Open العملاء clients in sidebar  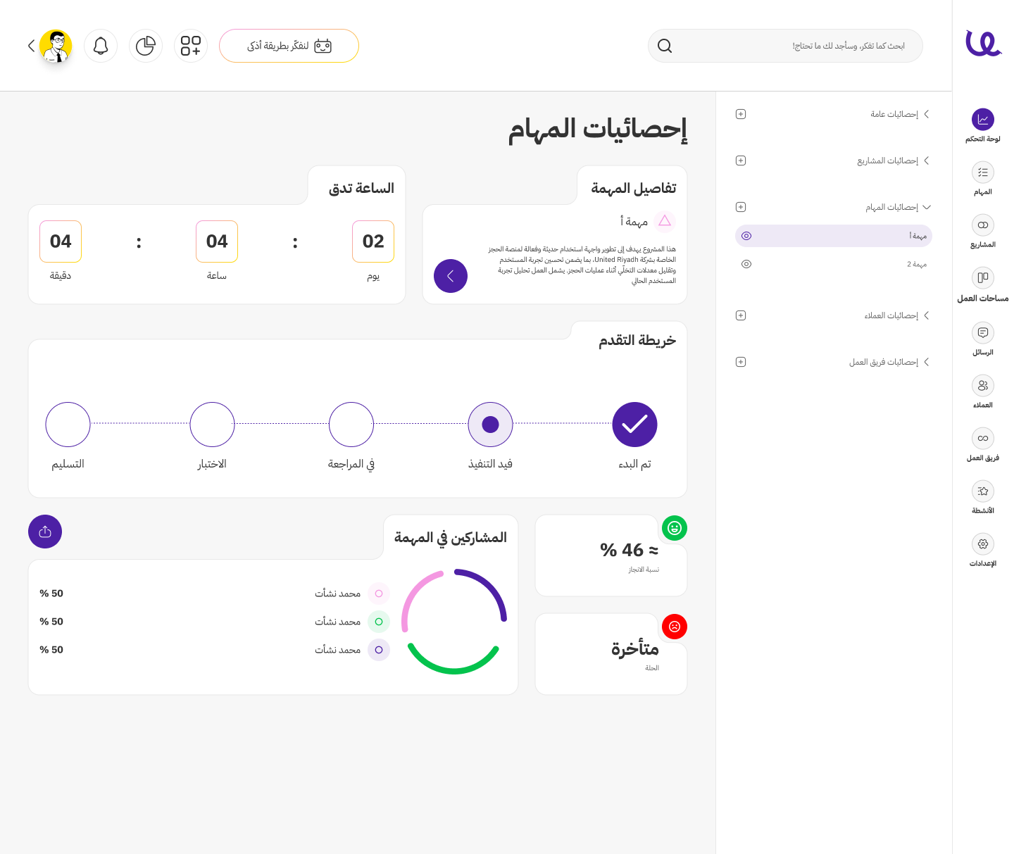983,385
